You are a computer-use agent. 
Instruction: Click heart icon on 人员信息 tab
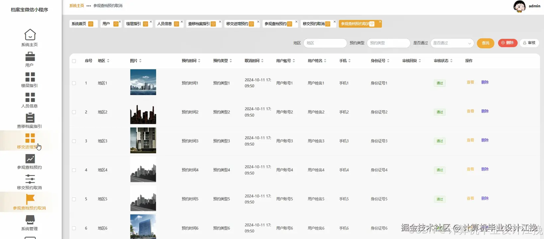click(x=177, y=24)
